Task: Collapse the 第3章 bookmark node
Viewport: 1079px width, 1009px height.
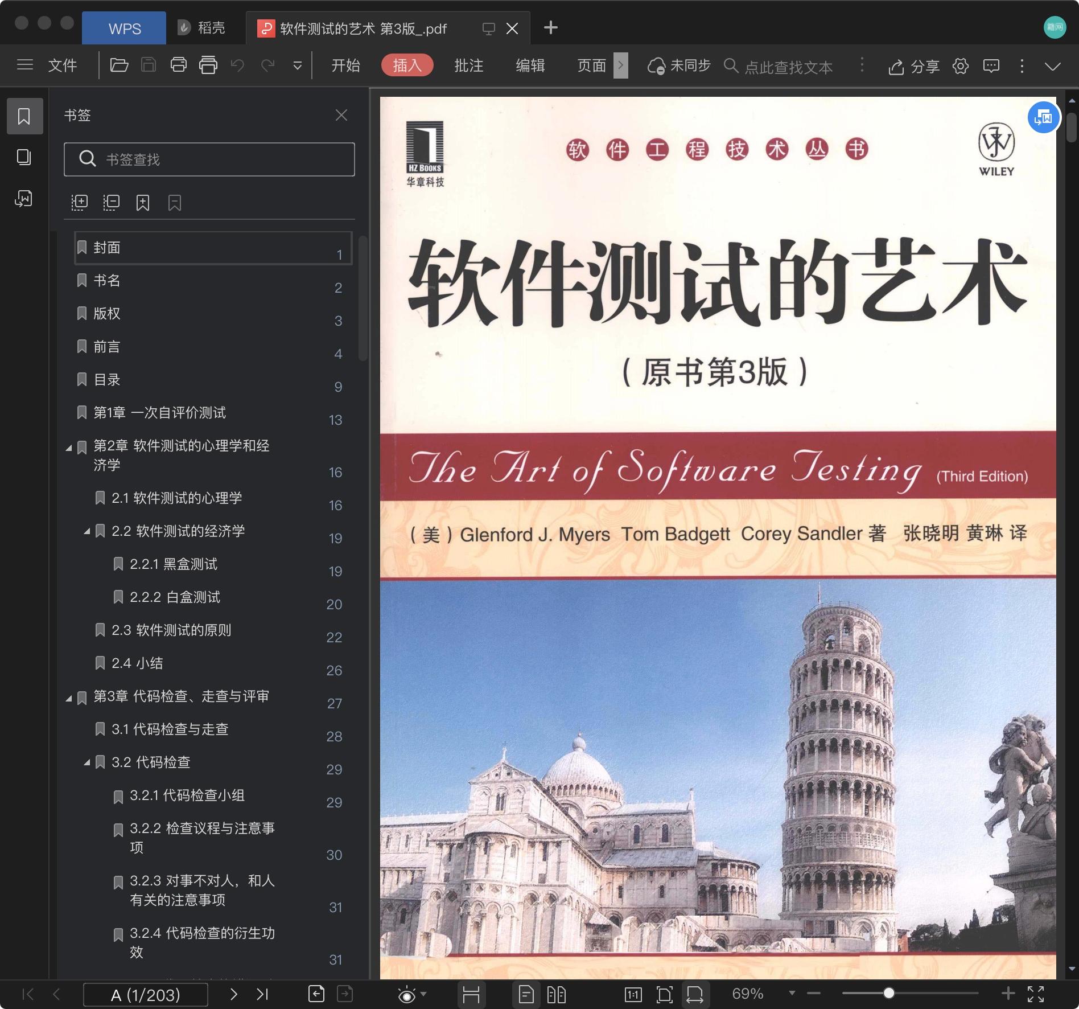Action: [69, 698]
